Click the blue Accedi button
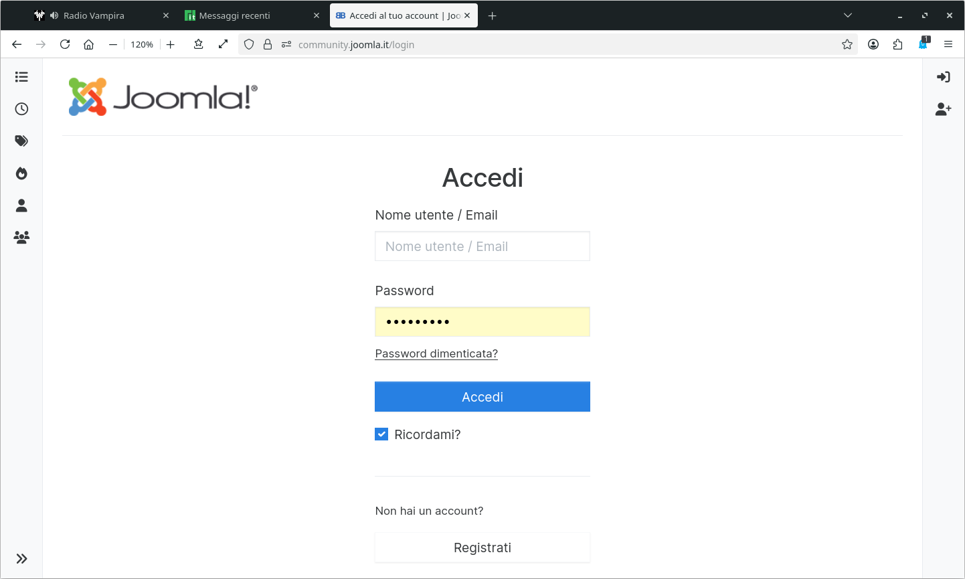 click(482, 397)
